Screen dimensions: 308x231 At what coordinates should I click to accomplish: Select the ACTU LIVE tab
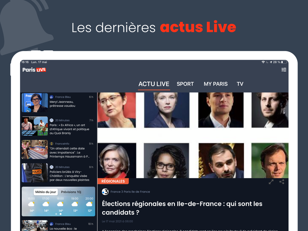[154, 84]
